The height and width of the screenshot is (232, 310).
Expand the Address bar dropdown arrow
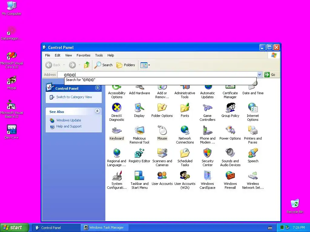click(x=259, y=75)
